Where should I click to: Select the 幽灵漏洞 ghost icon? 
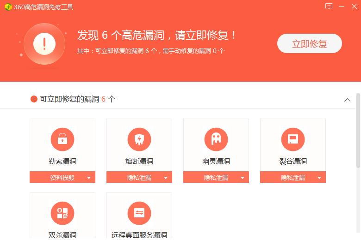216,139
